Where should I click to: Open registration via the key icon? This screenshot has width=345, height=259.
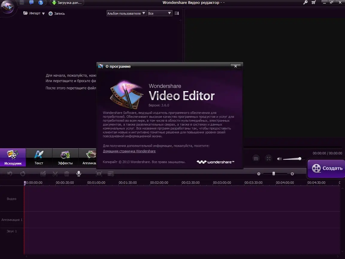[x=305, y=3]
